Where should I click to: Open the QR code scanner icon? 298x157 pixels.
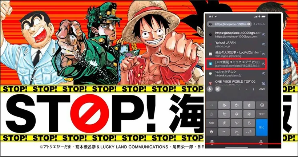(218, 89)
